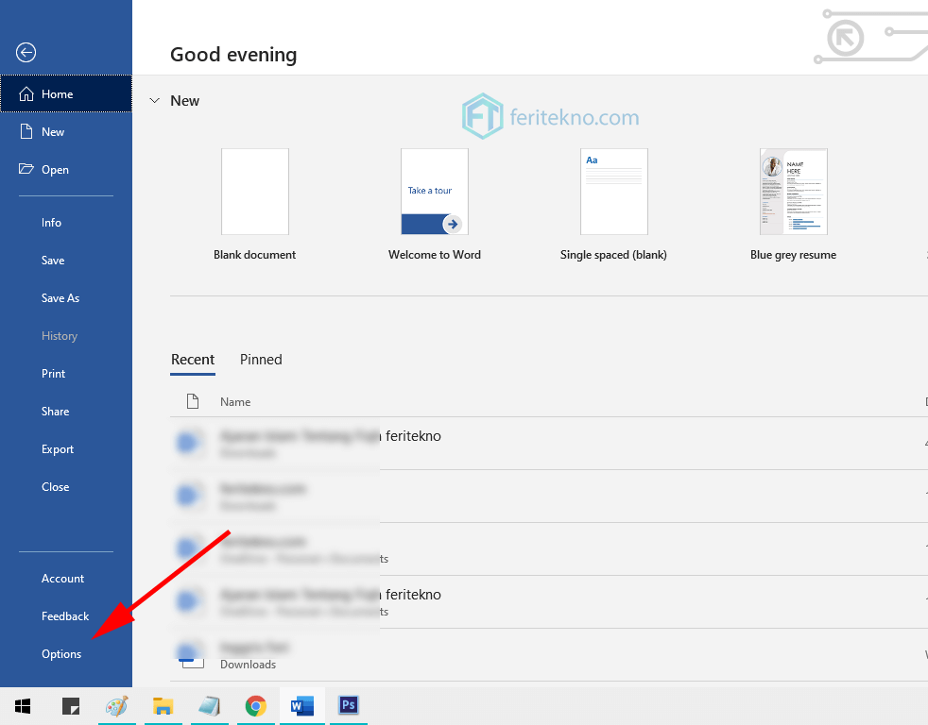Screen dimensions: 928x725
Task: Open File Explorer from the taskbar
Action: point(163,706)
